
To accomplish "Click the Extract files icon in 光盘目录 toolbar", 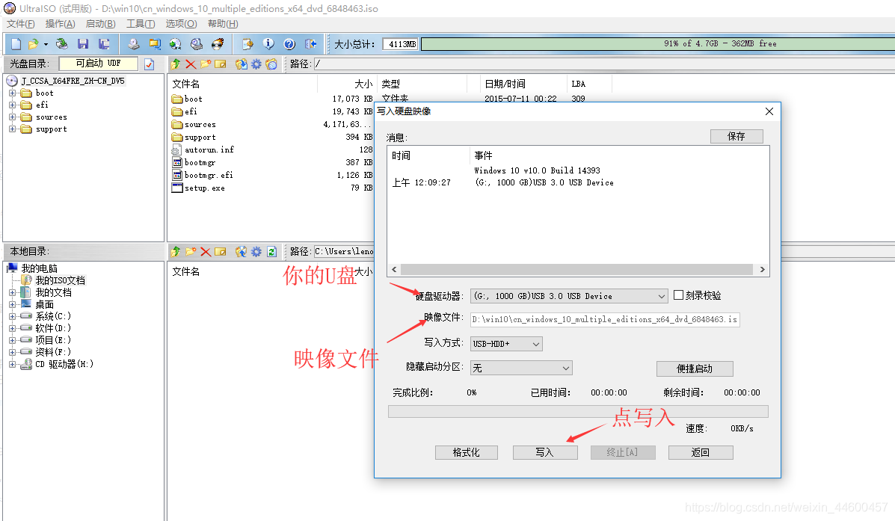I will click(x=242, y=64).
